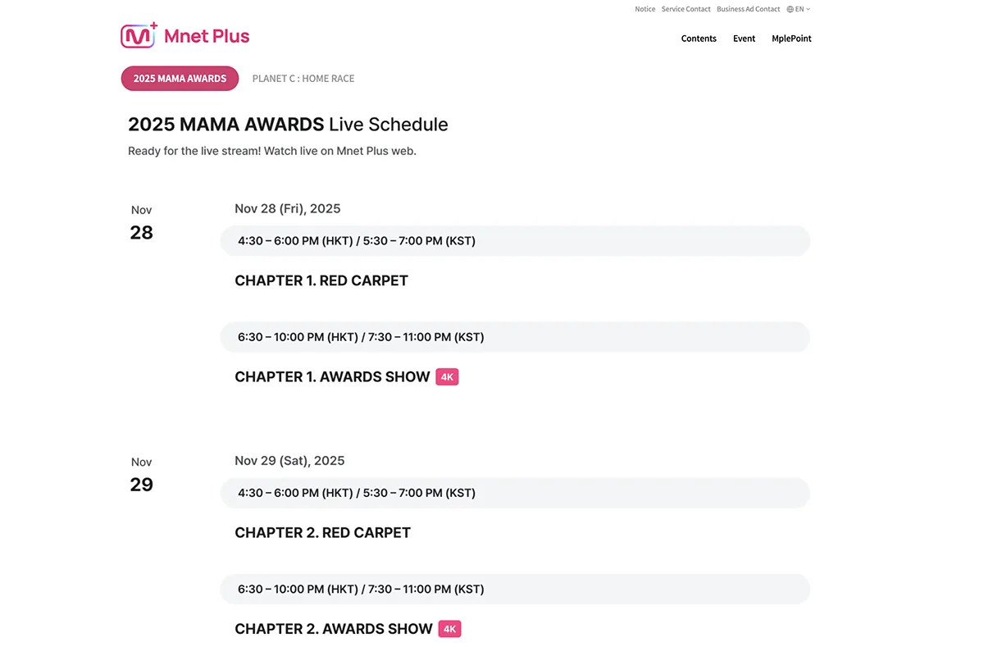The height and width of the screenshot is (656, 984).
Task: Switch to the 2025 MAMA AWARDS tab
Action: 180,78
